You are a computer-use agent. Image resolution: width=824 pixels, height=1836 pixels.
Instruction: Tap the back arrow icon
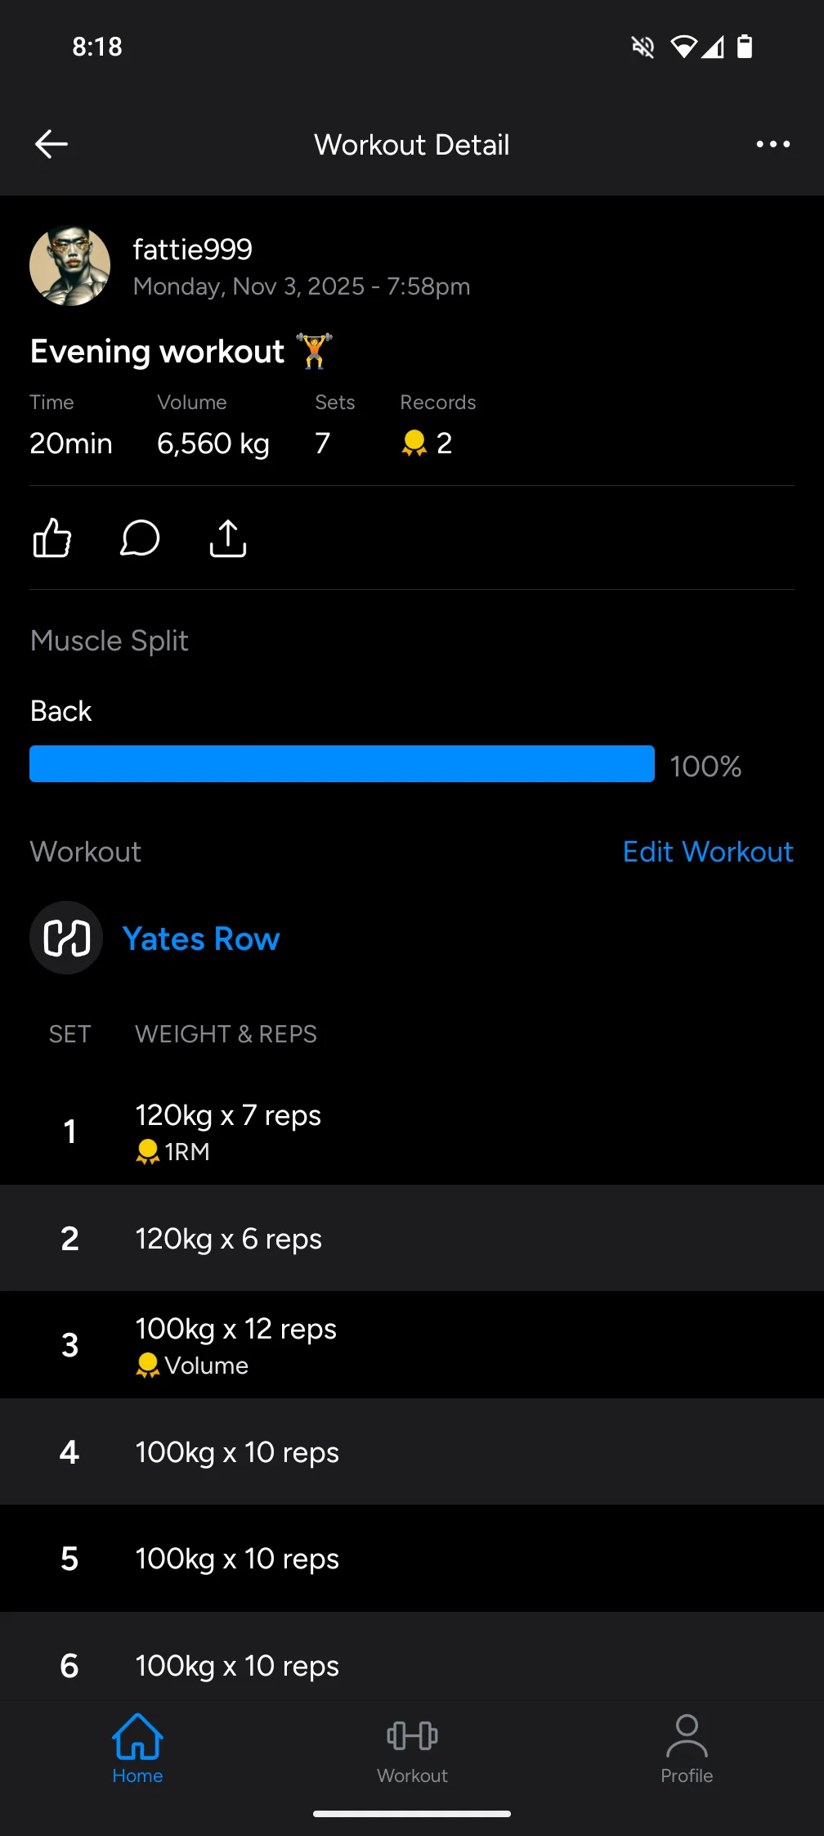[51, 144]
